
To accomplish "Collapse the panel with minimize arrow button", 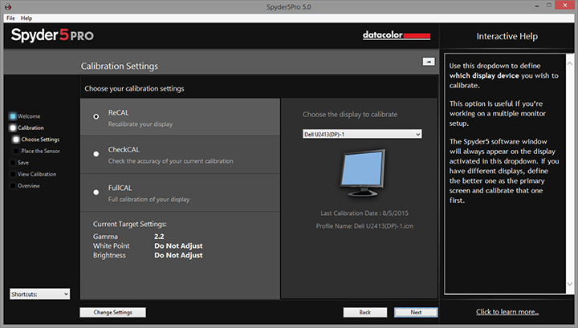I will click(429, 62).
